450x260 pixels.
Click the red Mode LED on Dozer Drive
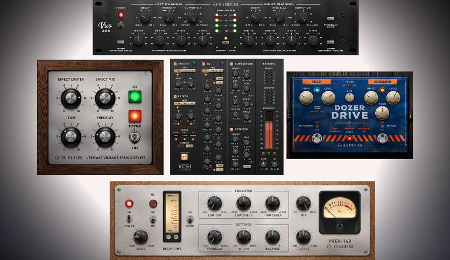coord(349,139)
